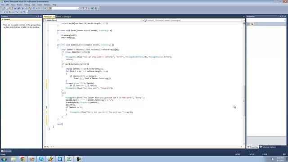Open the Error List panel
Viewport: 288px width, 162px height.
click(6, 151)
